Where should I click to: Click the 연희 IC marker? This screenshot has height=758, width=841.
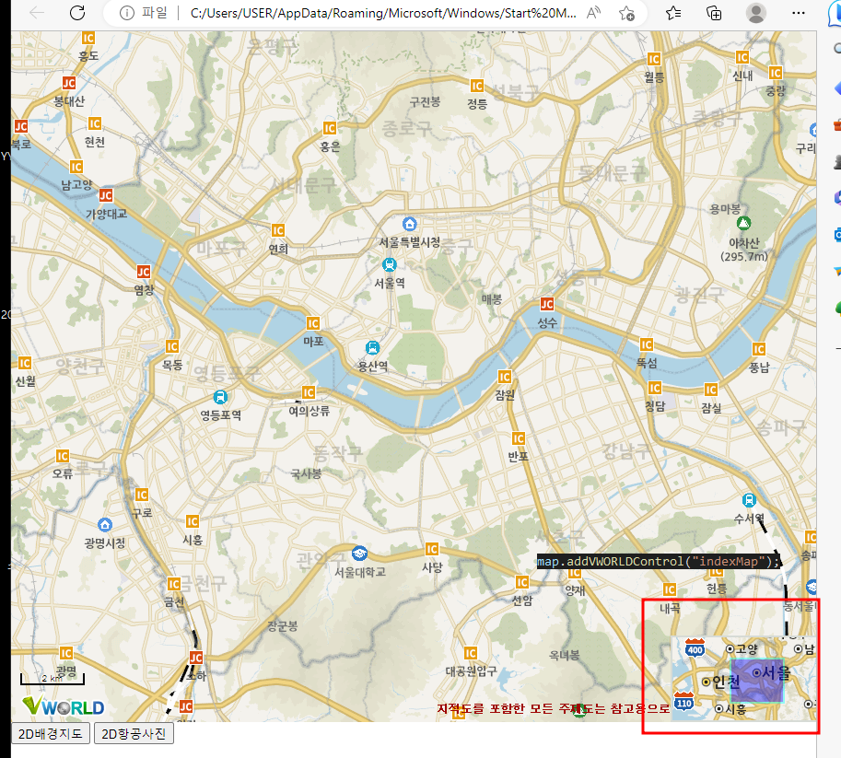[278, 230]
